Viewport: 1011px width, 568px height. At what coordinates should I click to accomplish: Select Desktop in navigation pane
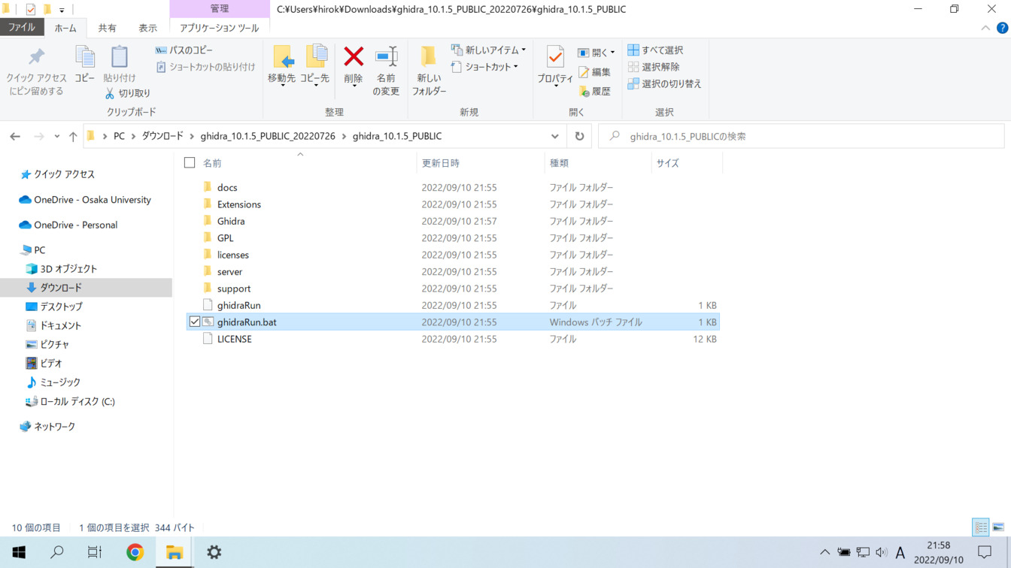point(61,307)
